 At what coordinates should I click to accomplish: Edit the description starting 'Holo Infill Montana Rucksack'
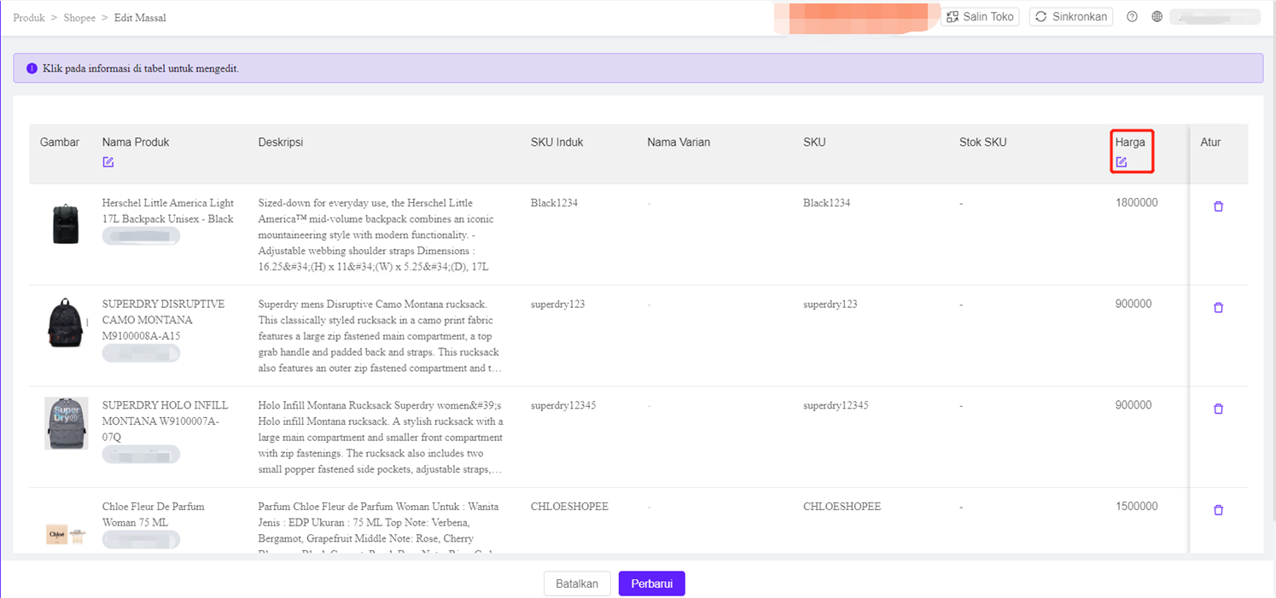tap(382, 437)
